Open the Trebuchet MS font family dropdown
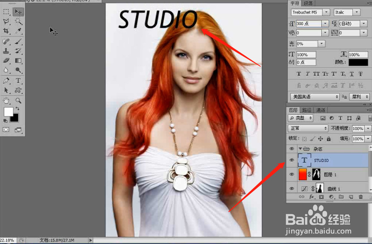This screenshot has width=372, height=244. click(326, 12)
